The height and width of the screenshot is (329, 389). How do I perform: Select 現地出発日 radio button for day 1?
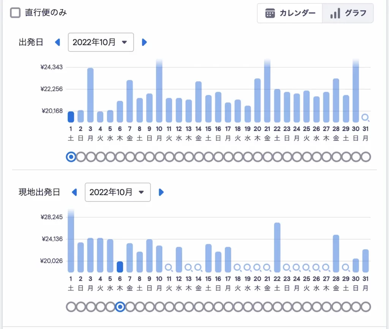tap(71, 307)
